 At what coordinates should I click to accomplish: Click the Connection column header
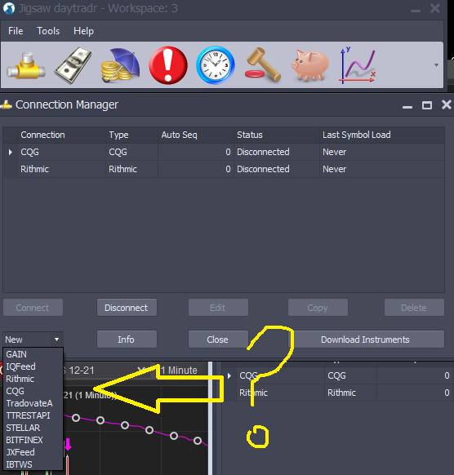click(61, 135)
